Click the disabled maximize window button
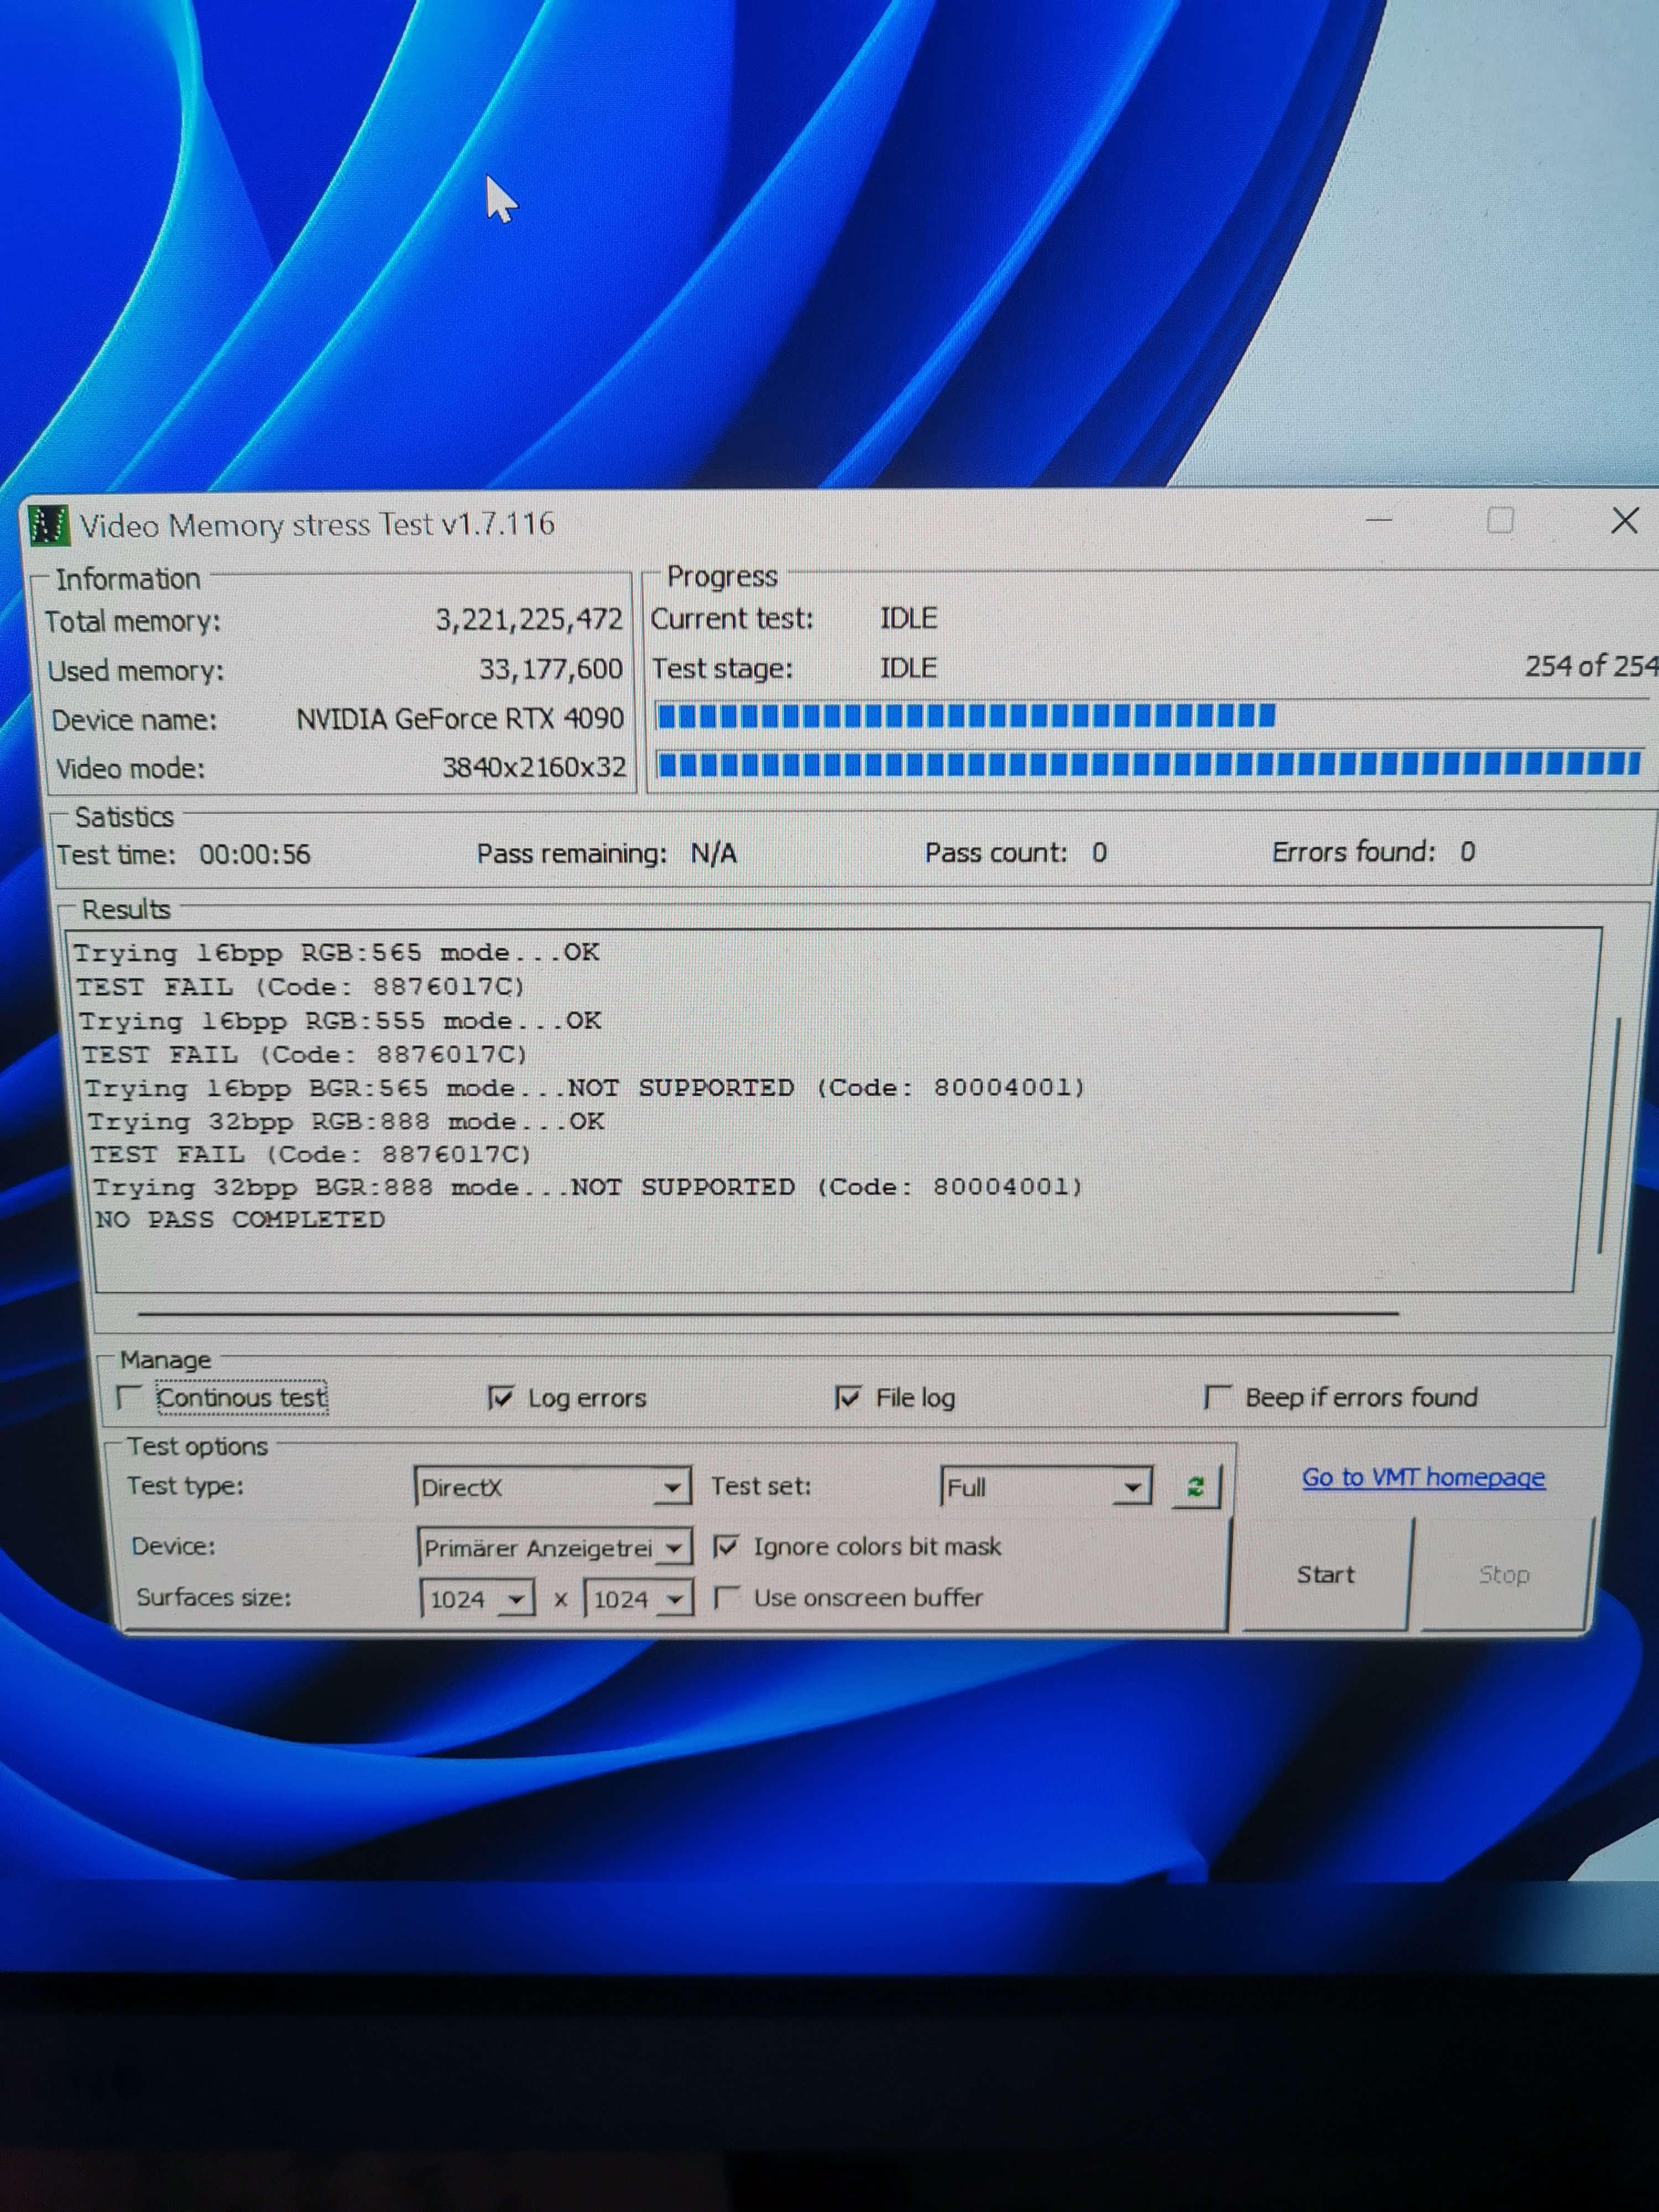Viewport: 1659px width, 2212px height. [x=1499, y=520]
